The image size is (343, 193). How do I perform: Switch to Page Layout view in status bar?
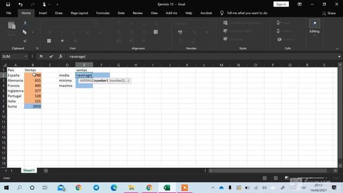coord(275,178)
